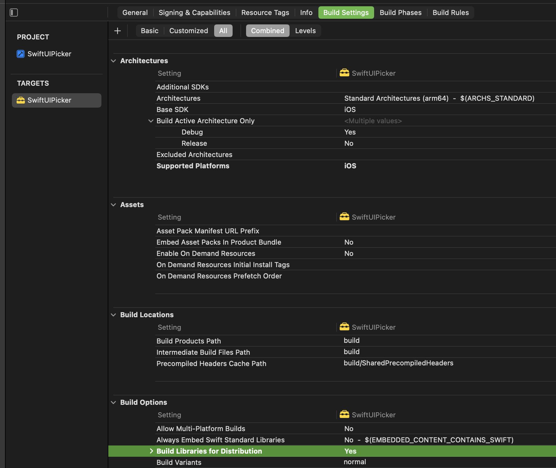Select SwiftUIPicker under TARGETS
Screen dimensions: 556x468
point(57,100)
